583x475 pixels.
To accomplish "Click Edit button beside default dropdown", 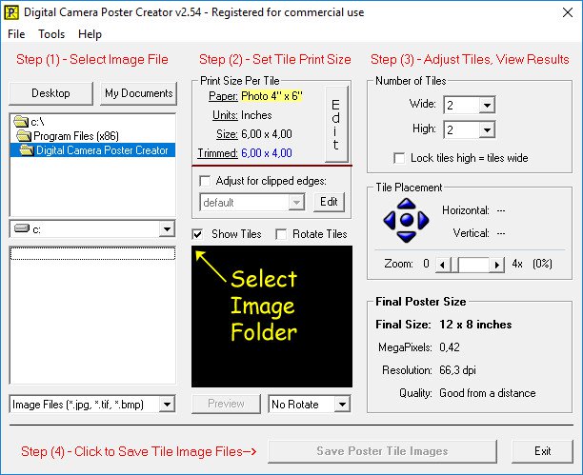I will coord(329,202).
